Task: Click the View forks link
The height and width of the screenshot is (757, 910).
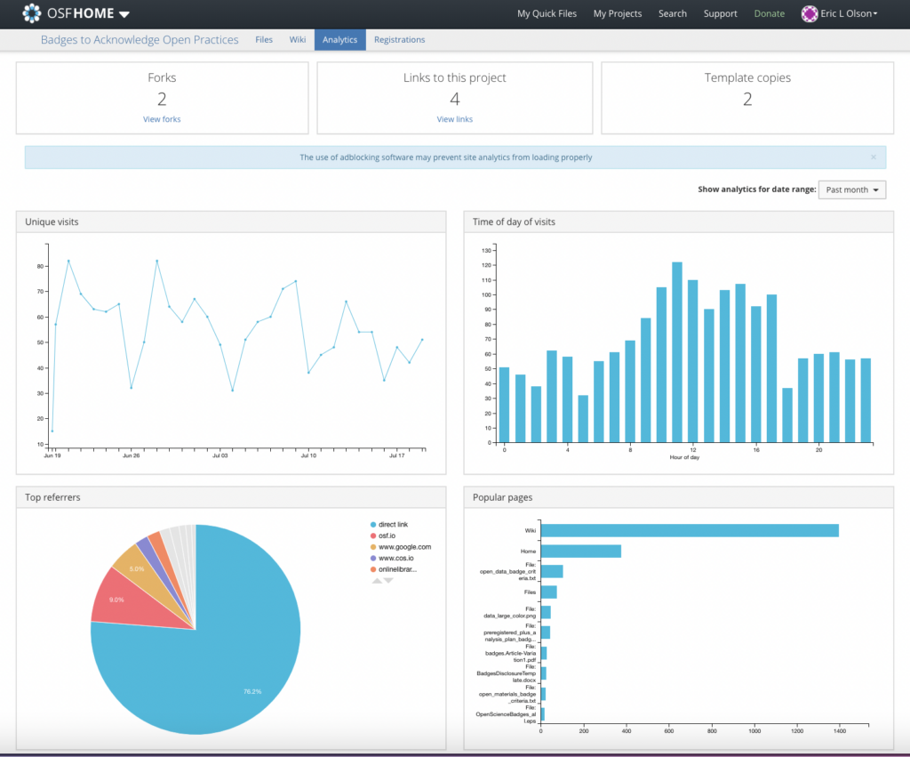Action: (x=162, y=119)
